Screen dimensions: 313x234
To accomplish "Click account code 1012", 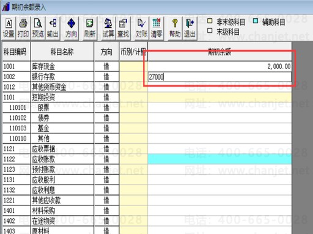I will click(x=9, y=87).
